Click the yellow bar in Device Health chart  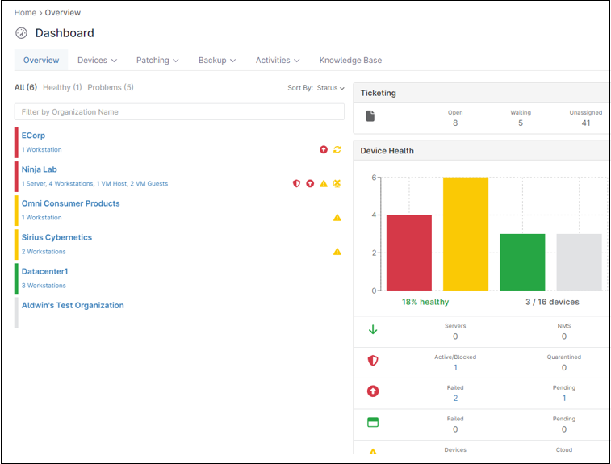tap(466, 234)
